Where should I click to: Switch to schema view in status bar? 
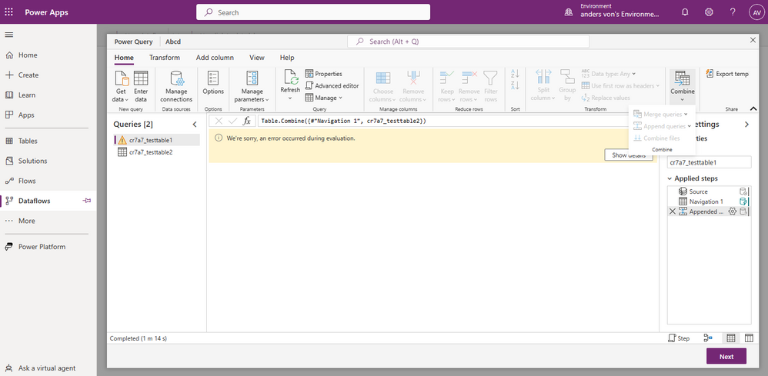coord(749,338)
